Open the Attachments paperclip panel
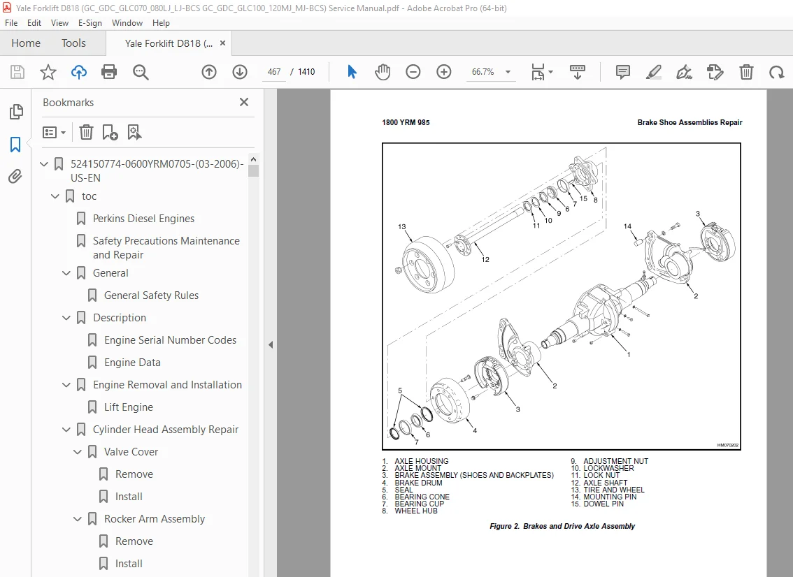 (15, 176)
